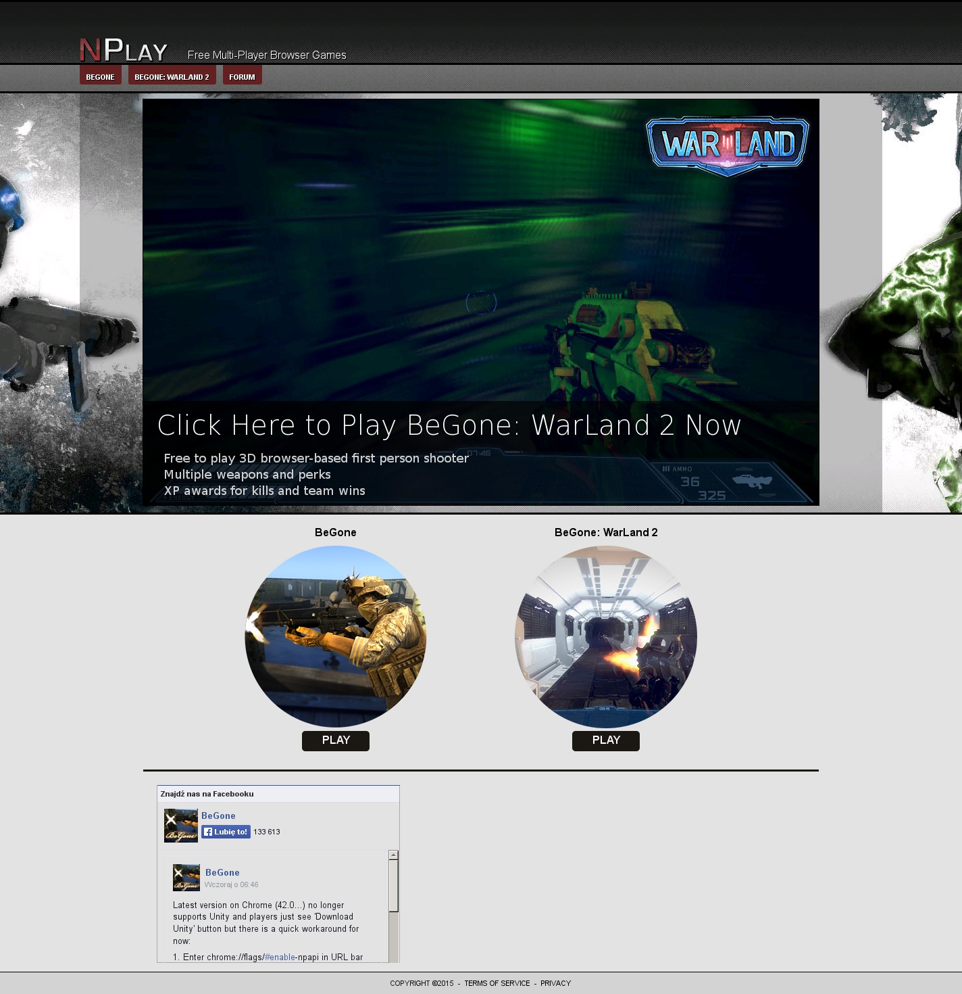Viewport: 962px width, 994px height.
Task: Click the WarLand 2 corridor circular thumbnail
Action: tap(606, 637)
